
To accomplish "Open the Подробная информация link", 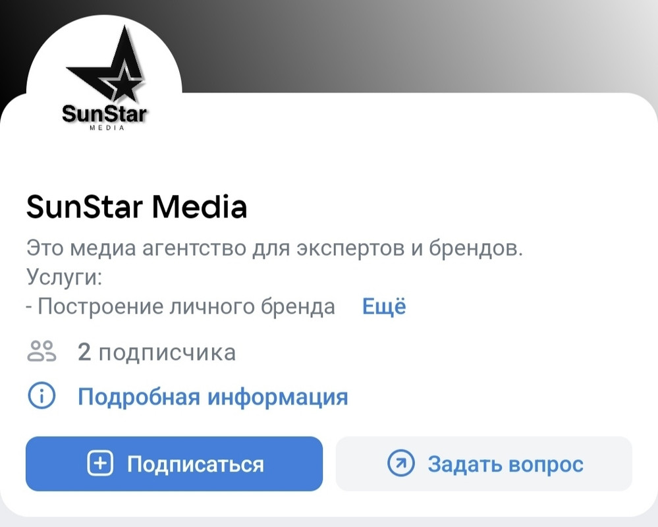I will pos(213,396).
